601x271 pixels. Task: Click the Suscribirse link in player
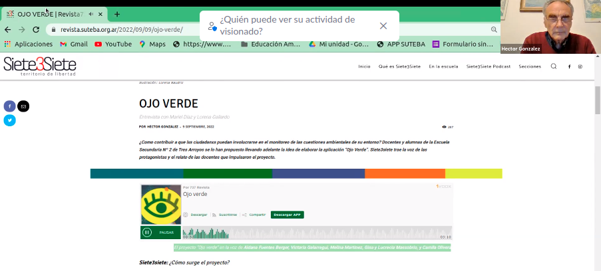tap(228, 215)
